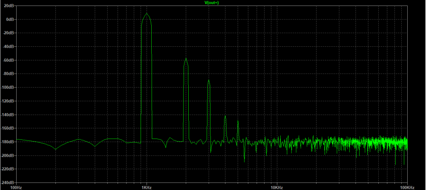The image size is (426, 190).
Task: Click the -180dB axis label
Action: [8, 142]
